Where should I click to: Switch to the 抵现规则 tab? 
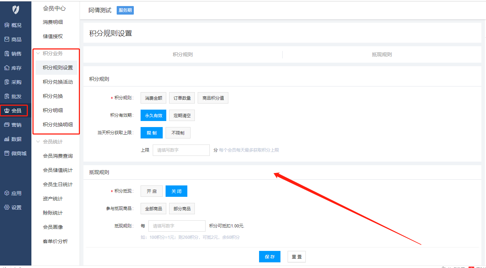coord(381,54)
